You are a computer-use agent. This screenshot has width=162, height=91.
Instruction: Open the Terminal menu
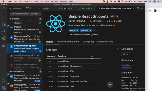(54, 2)
